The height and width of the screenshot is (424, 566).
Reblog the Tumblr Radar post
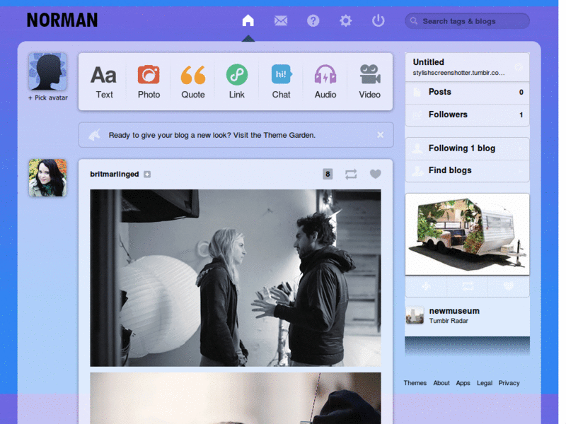coord(468,286)
